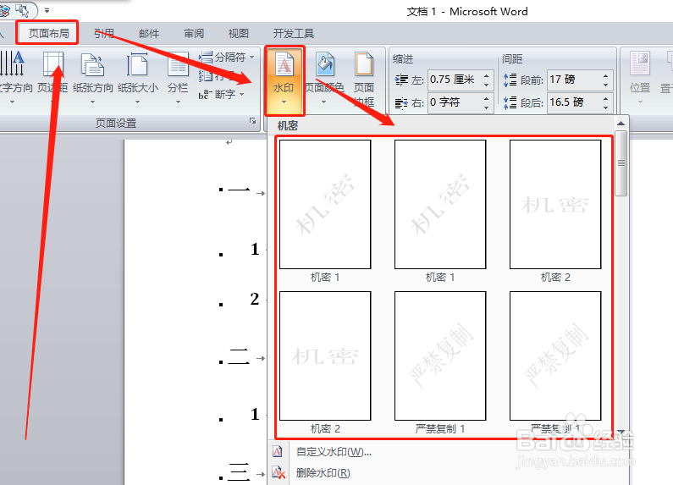Click the 分栏 columns icon
The height and width of the screenshot is (485, 673).
(x=178, y=64)
